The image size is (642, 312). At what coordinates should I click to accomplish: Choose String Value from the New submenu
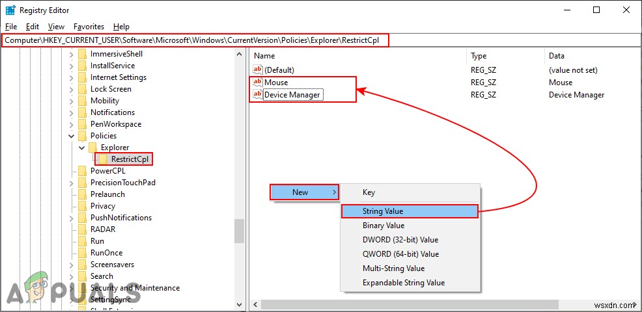410,211
